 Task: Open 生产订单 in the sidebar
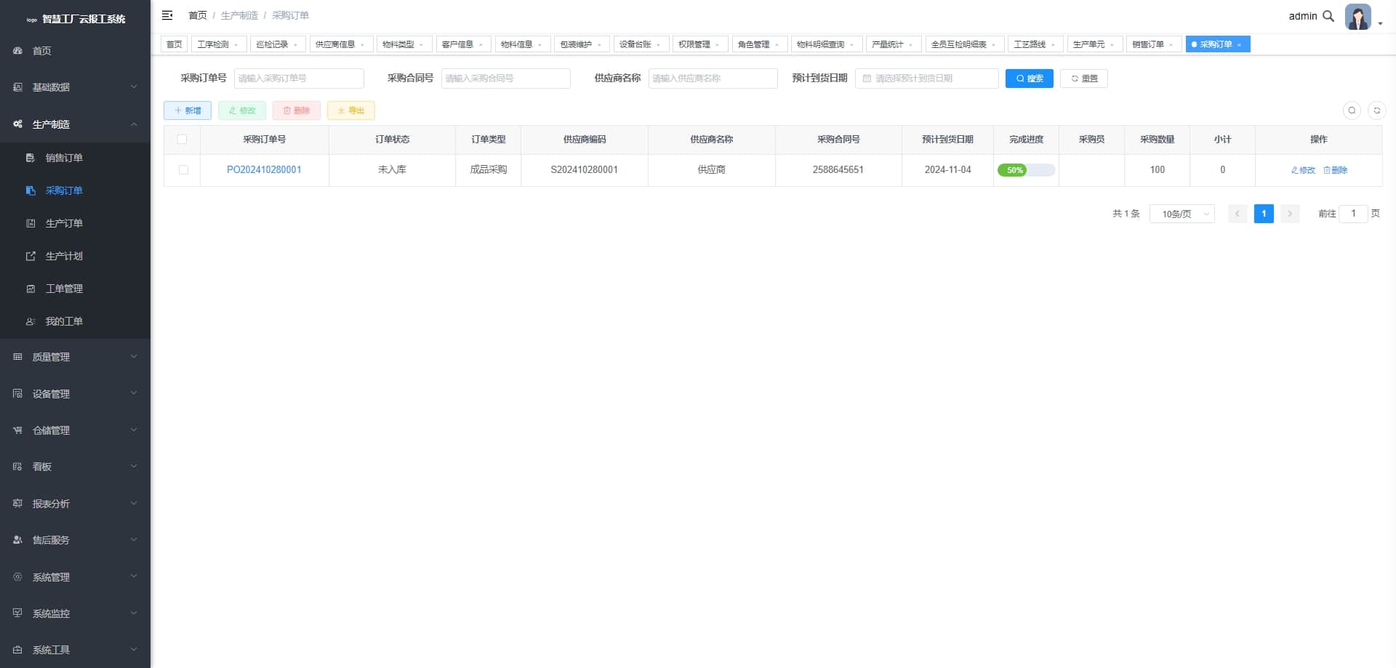pyautogui.click(x=76, y=223)
